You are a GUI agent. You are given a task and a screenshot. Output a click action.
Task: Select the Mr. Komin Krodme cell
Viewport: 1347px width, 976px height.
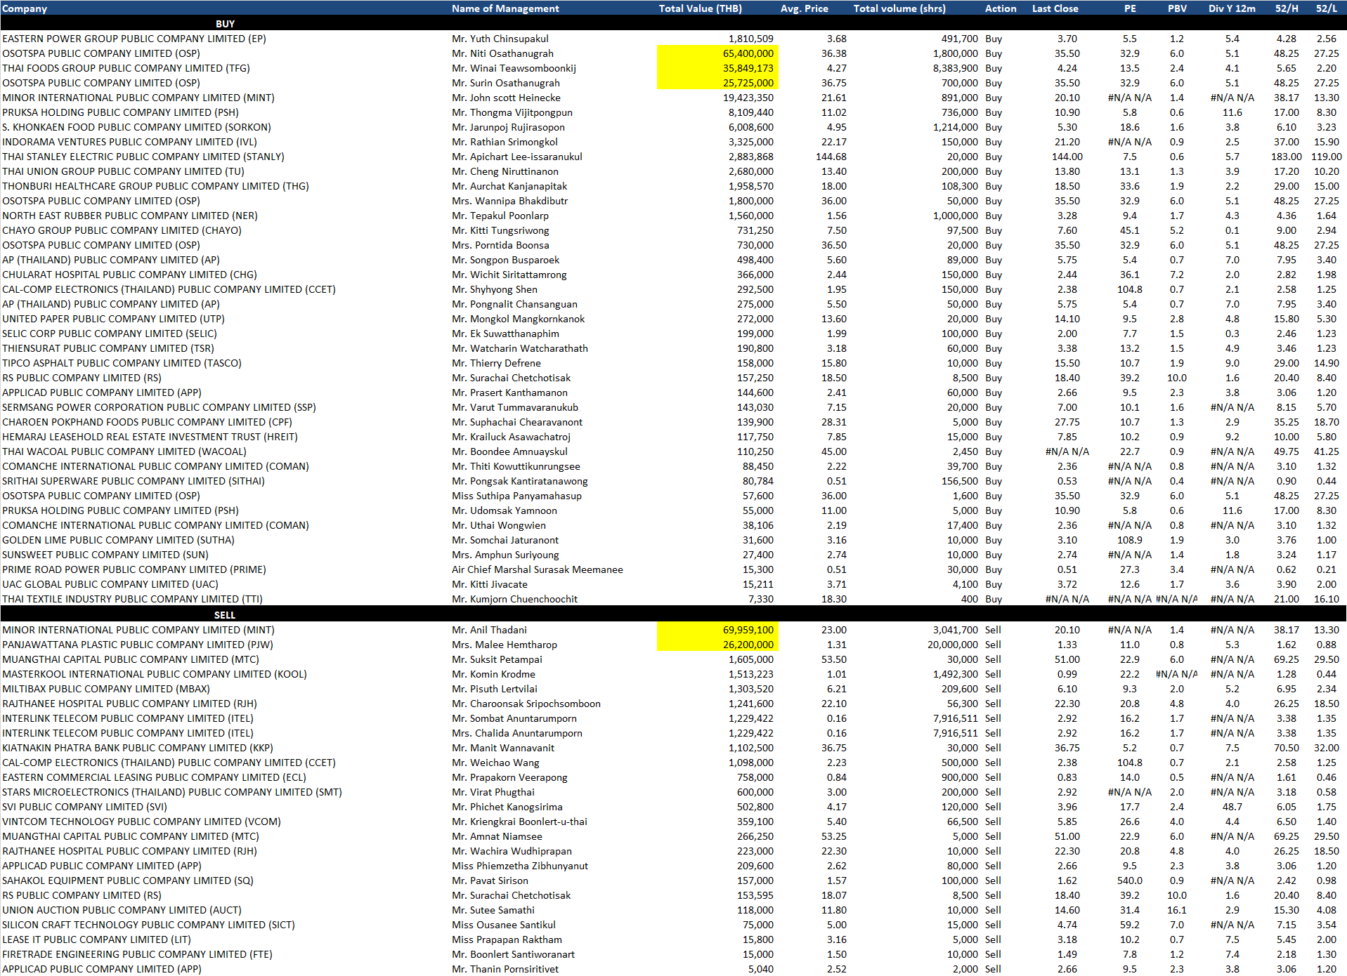click(x=493, y=674)
